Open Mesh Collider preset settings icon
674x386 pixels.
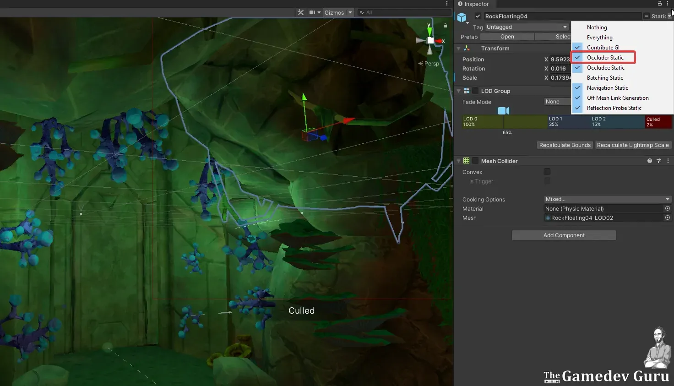659,161
